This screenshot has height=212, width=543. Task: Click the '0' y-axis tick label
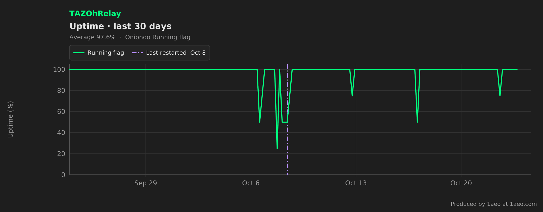point(63,175)
